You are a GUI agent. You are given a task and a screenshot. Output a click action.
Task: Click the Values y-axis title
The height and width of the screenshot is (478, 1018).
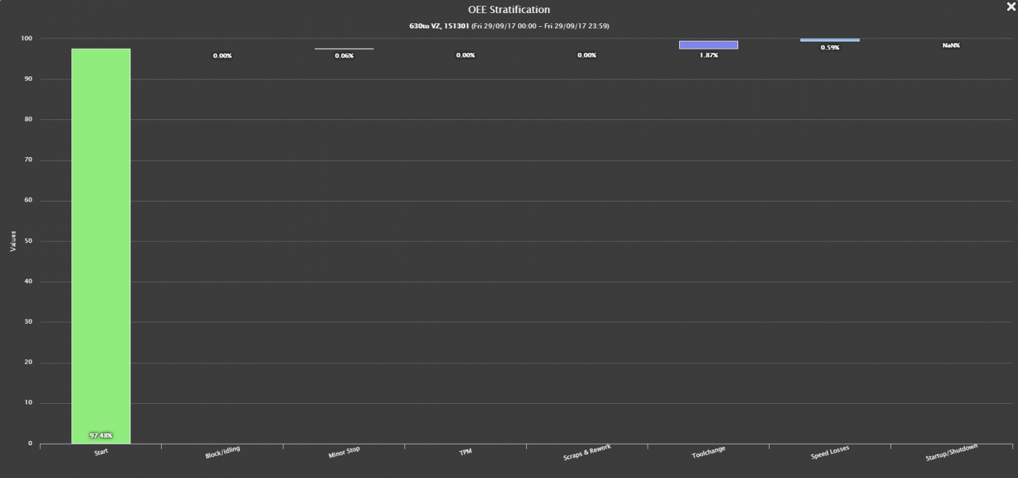[x=13, y=241]
